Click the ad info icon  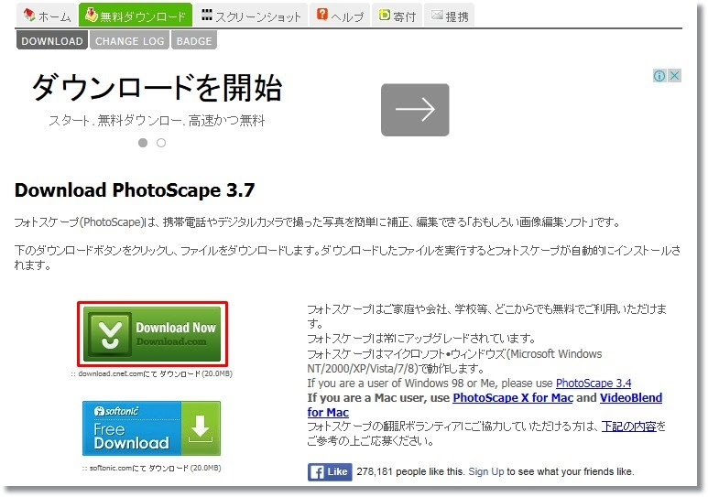pos(659,75)
